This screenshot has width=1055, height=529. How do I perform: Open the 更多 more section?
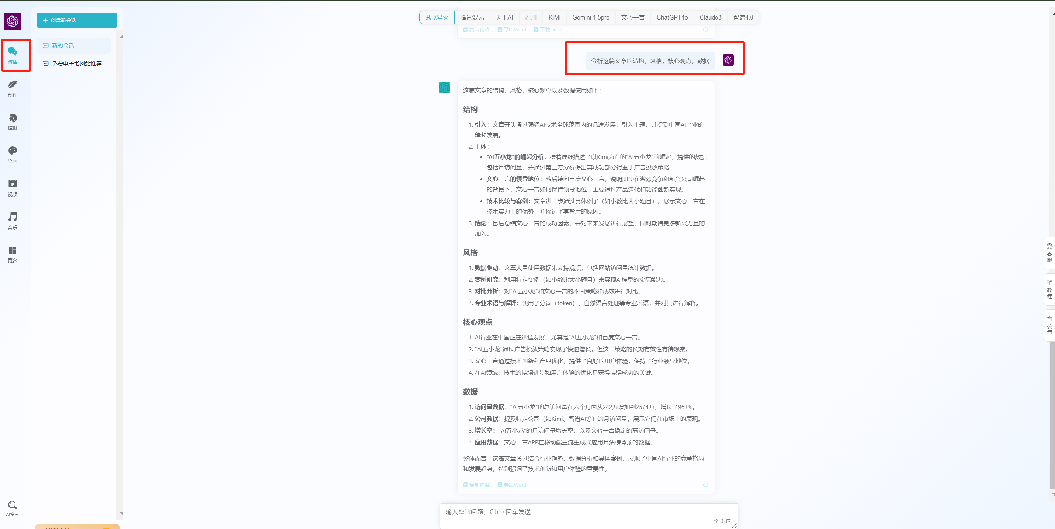(12, 254)
